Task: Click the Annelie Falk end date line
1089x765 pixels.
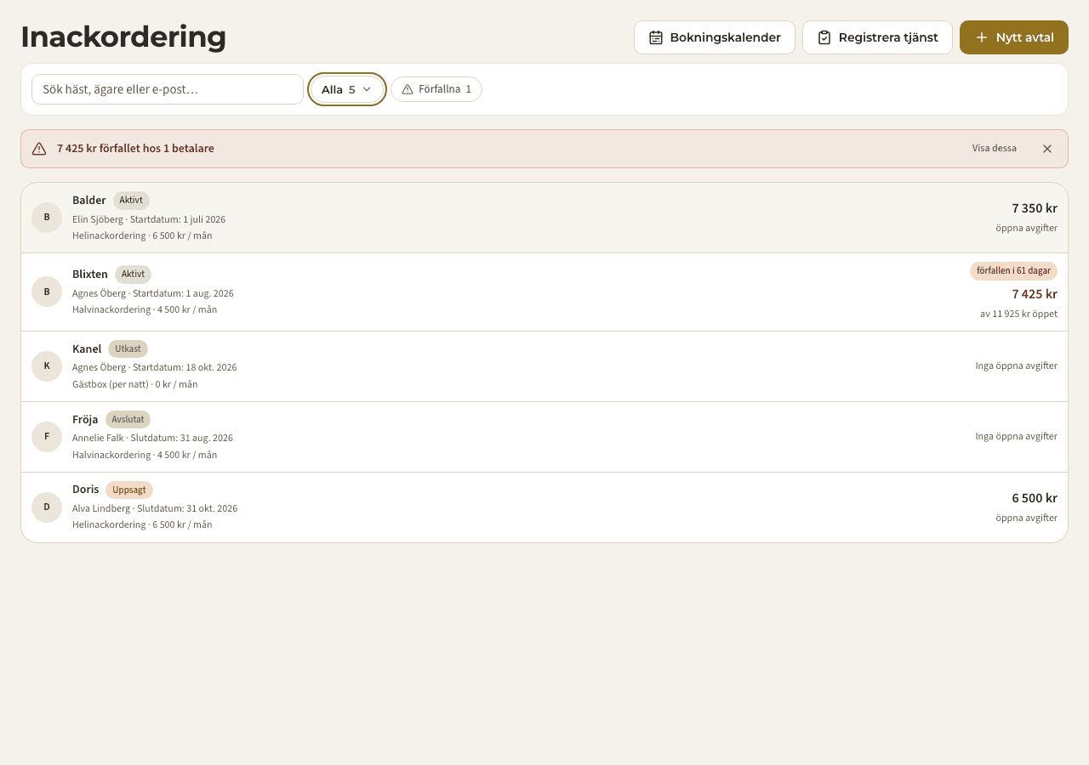Action: 152,438
